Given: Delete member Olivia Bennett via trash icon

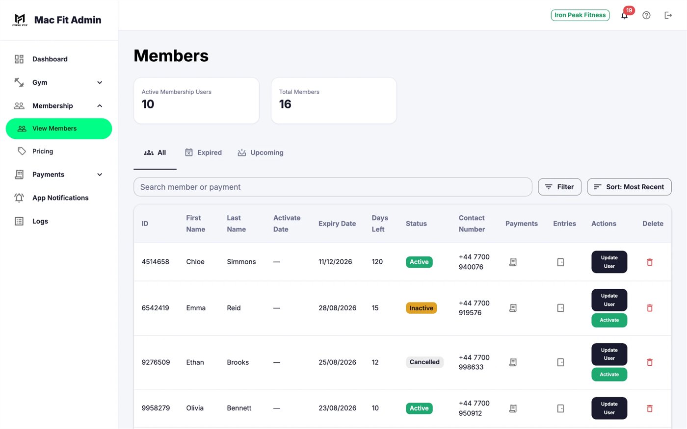Looking at the screenshot, I should coord(650,408).
